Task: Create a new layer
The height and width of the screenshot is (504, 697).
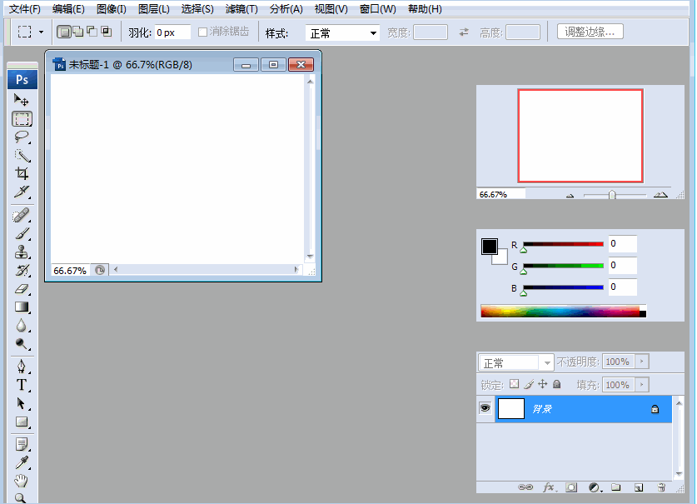Action: [639, 487]
